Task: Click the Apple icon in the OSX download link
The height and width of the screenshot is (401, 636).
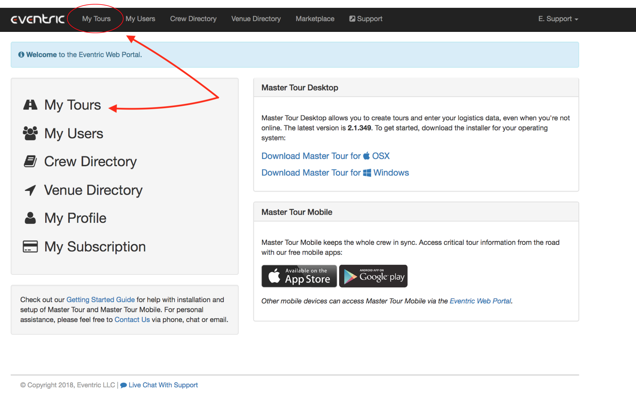Action: click(366, 156)
